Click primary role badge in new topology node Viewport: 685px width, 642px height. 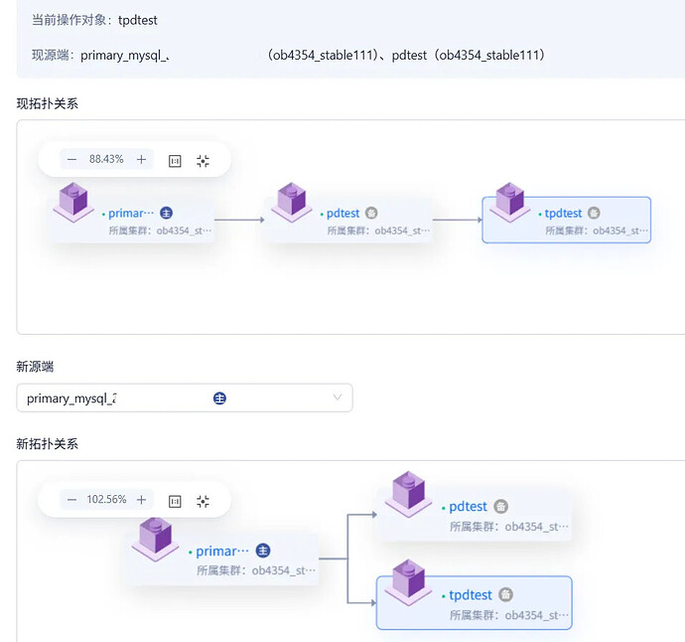click(x=263, y=551)
